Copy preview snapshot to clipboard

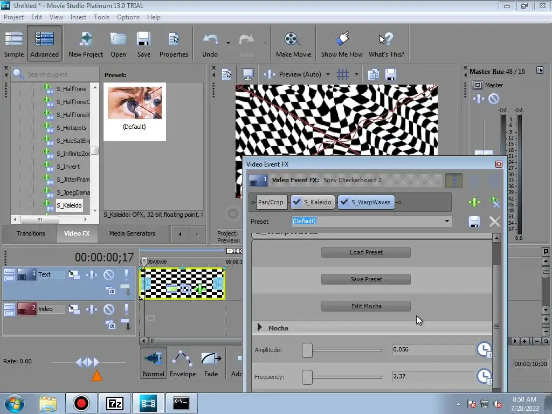pyautogui.click(x=373, y=74)
